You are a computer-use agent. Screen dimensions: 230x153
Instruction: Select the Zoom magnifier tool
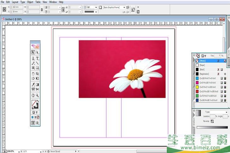37,95
